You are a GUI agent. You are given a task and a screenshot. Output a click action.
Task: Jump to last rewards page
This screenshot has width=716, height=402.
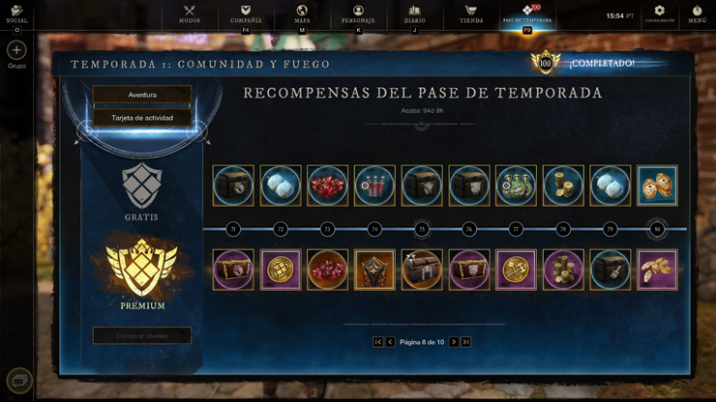tap(465, 342)
